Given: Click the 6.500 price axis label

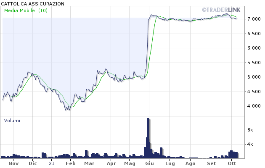Looking at the screenshot, I should 254,34.
